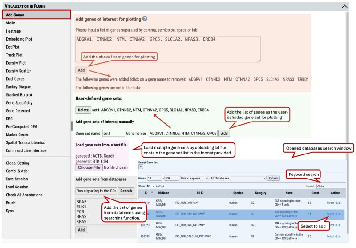Collapse the Visualization in Plugin panel
The height and width of the screenshot is (248, 356).
(x=344, y=6)
